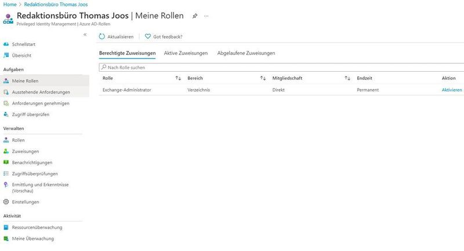Click the Einstellungen gear icon
This screenshot has height=251, width=464.
click(6, 202)
